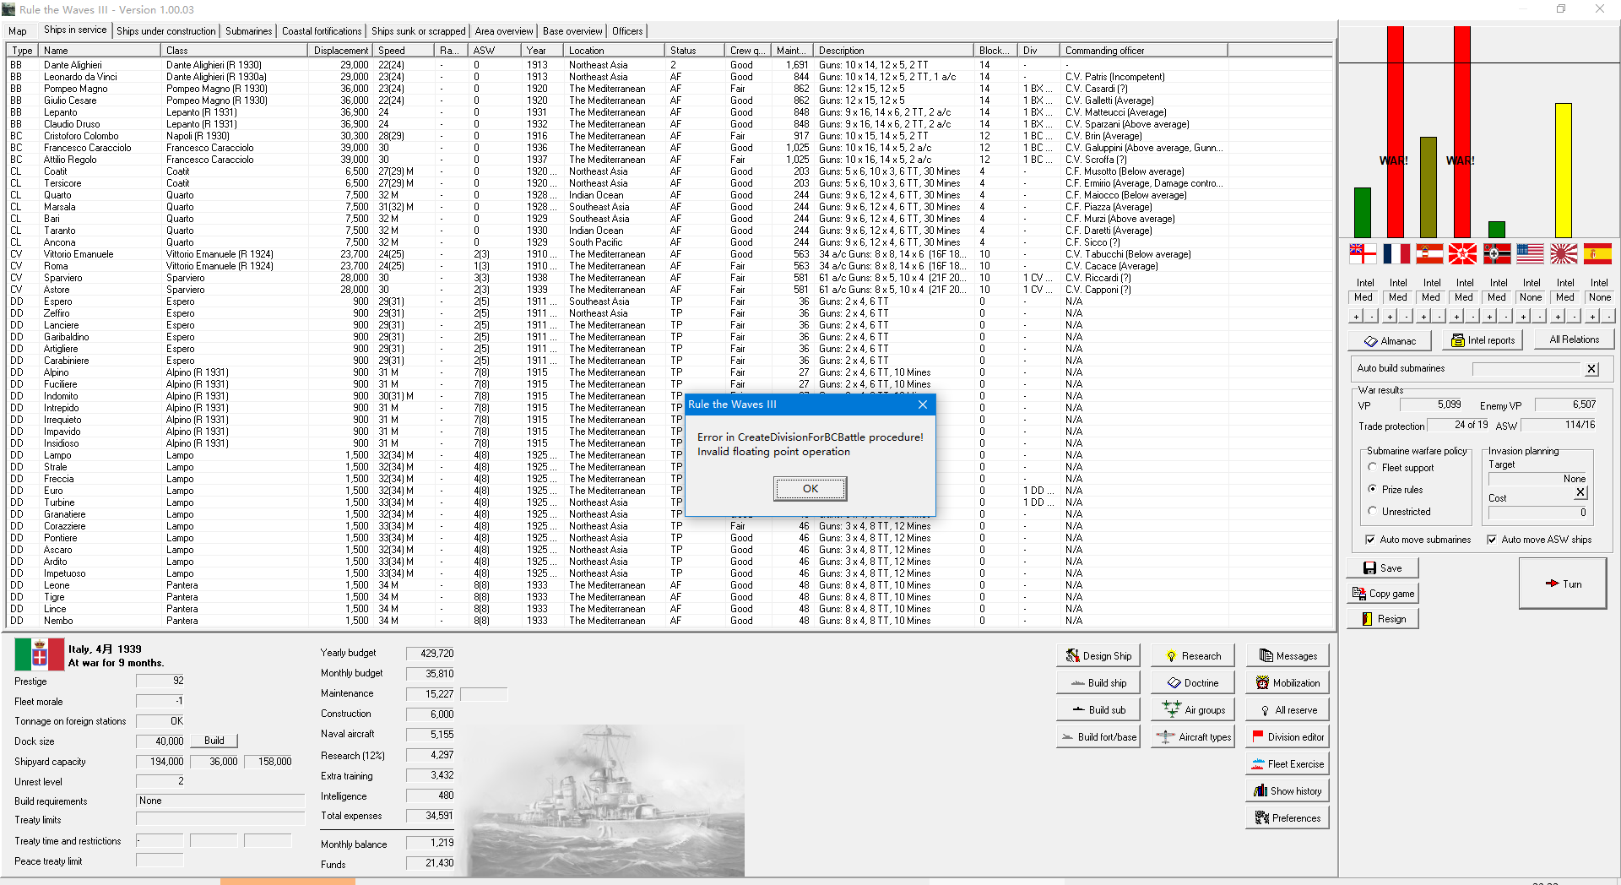Click the Auto build submarines field
This screenshot has width=1621, height=885.
tap(1526, 368)
